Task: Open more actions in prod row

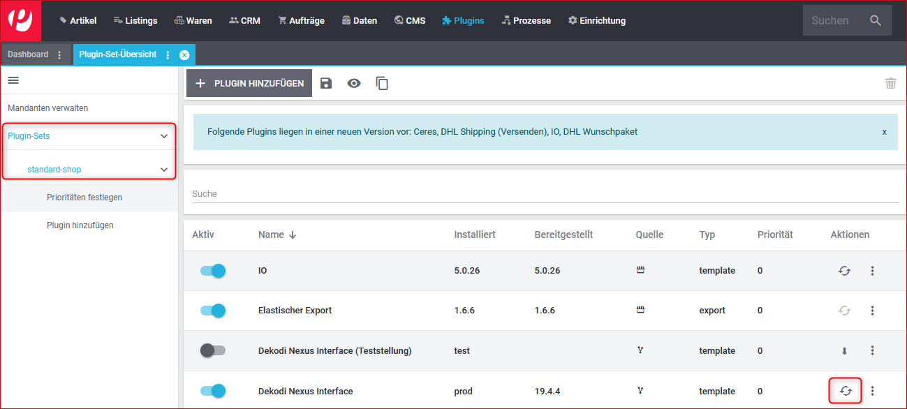Action: 872,391
